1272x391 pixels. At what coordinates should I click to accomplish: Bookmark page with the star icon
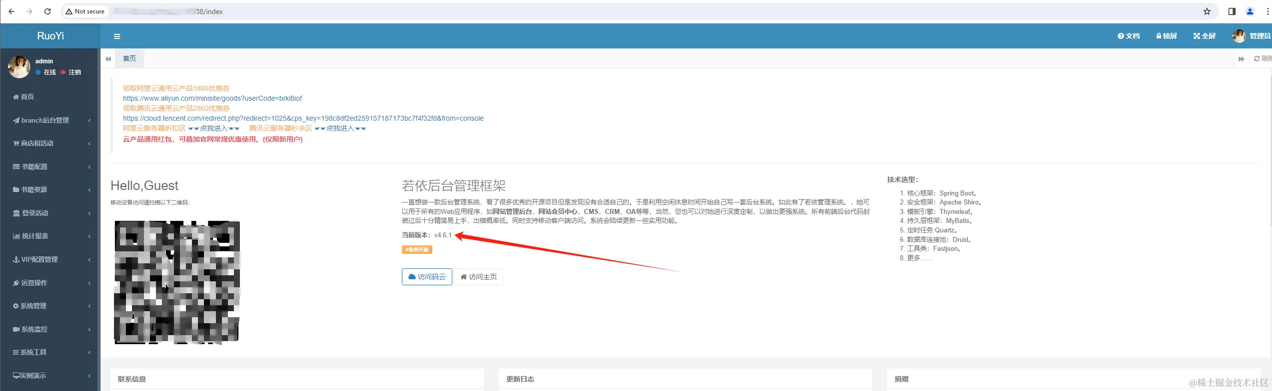pyautogui.click(x=1207, y=11)
